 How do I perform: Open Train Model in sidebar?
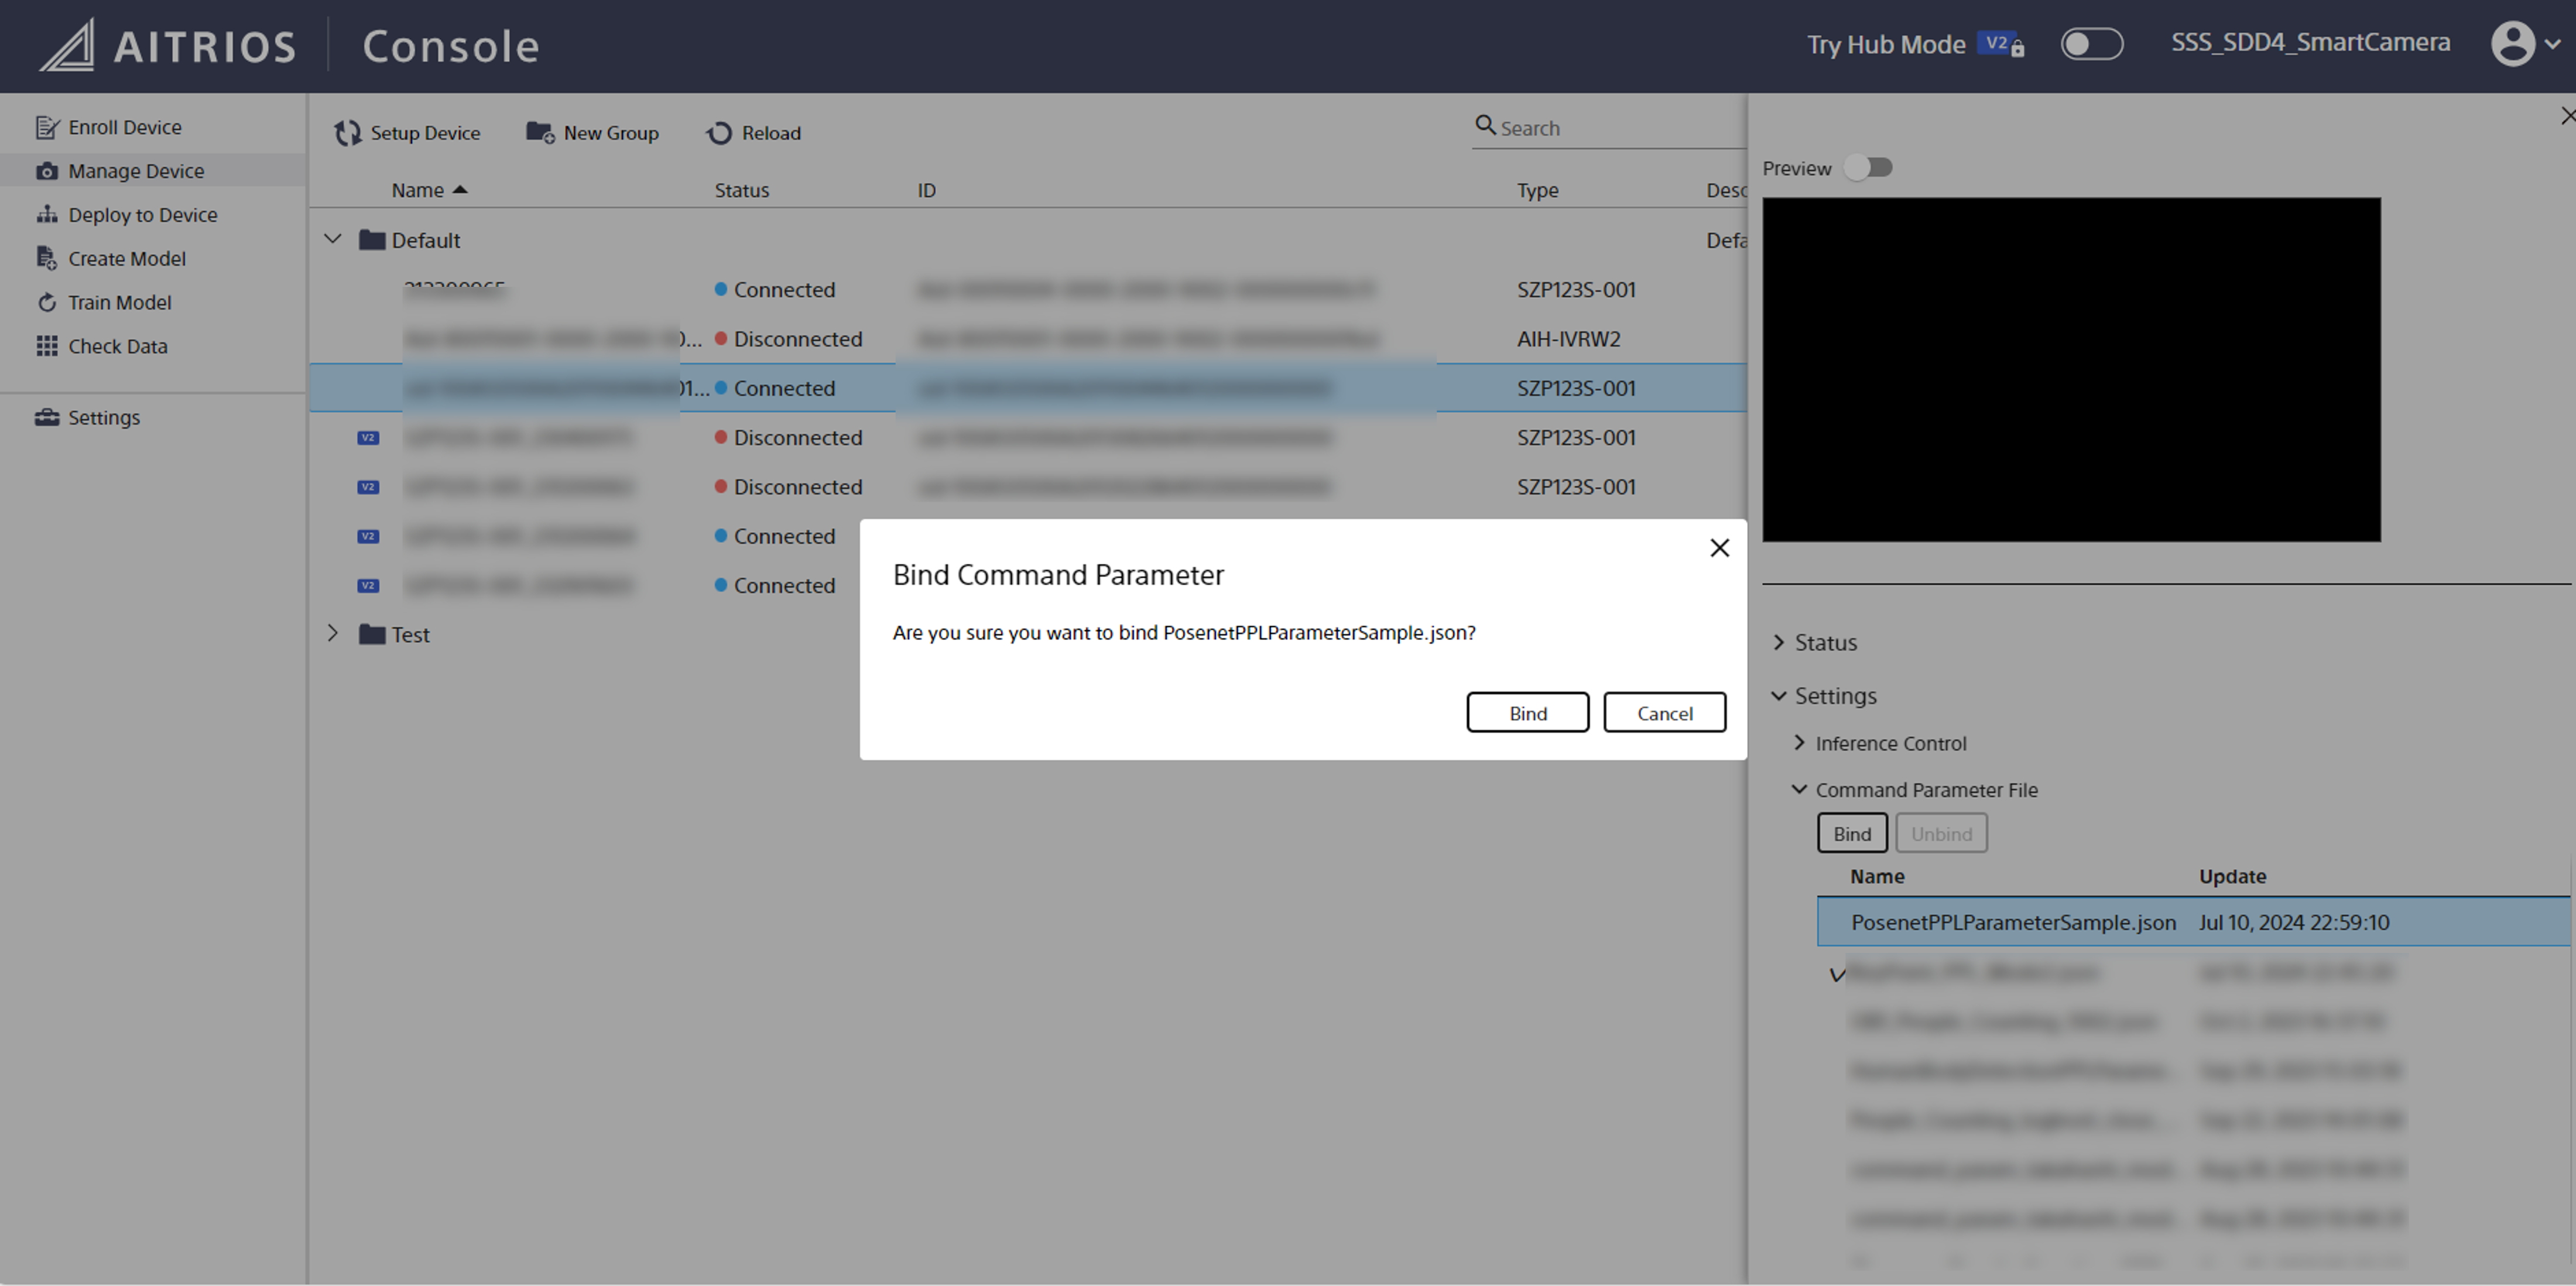tap(119, 302)
